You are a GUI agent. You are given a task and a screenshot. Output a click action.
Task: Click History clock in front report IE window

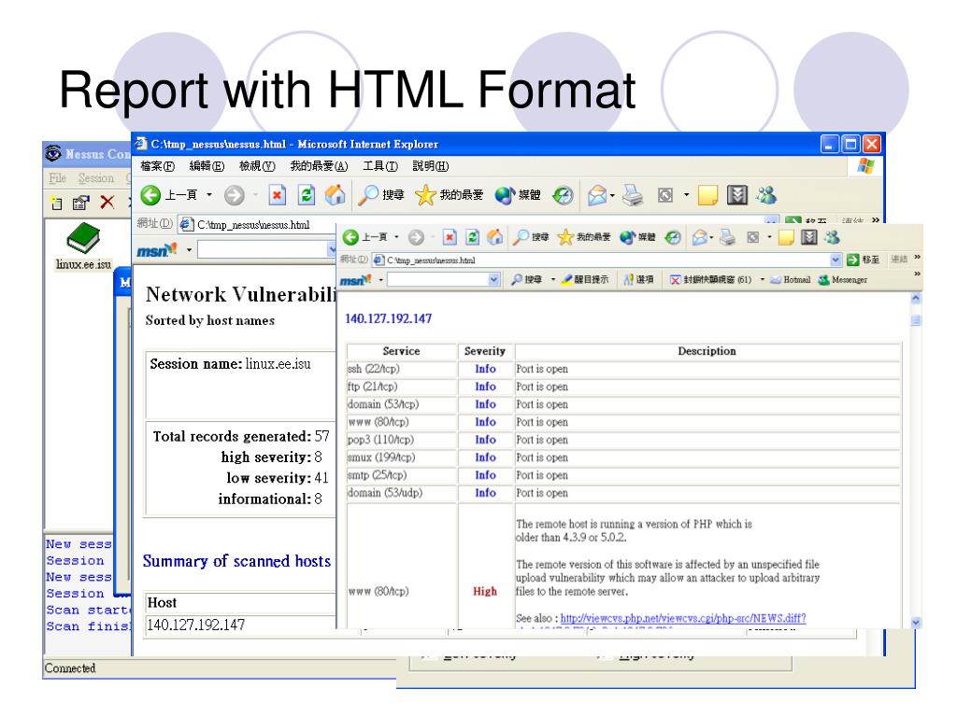[673, 237]
